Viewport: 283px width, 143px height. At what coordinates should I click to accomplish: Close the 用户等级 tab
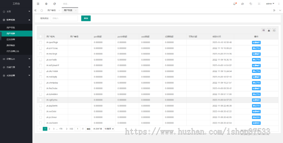tap(59, 10)
